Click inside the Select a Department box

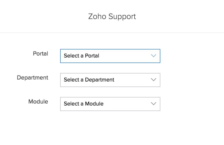(x=110, y=80)
